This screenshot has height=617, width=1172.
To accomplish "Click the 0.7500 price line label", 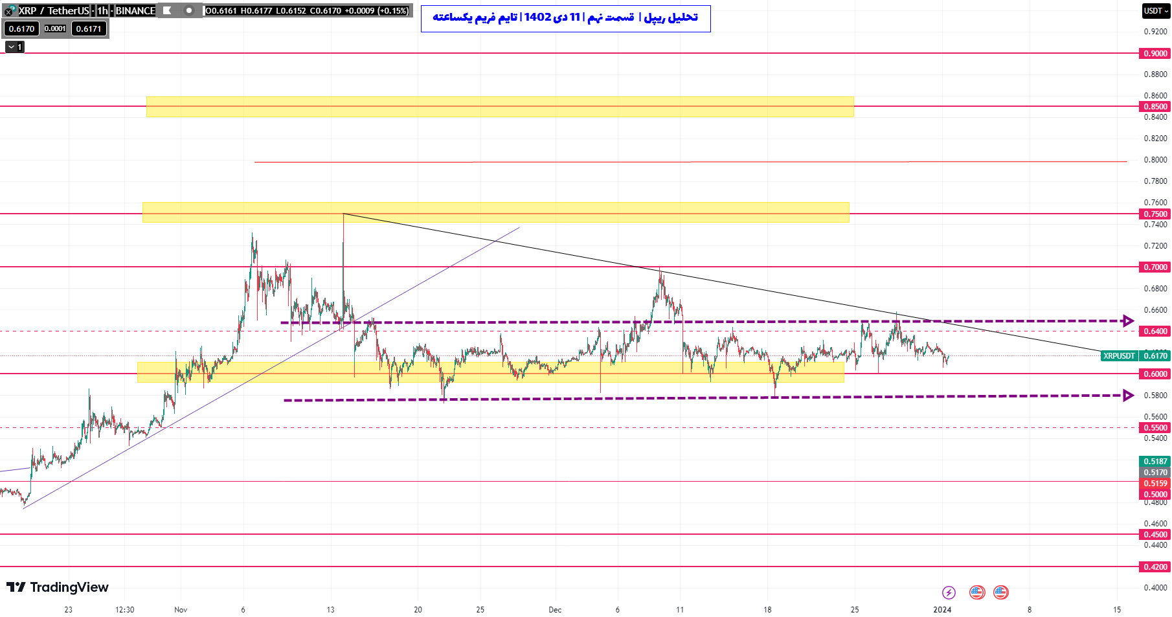I will (1155, 214).
